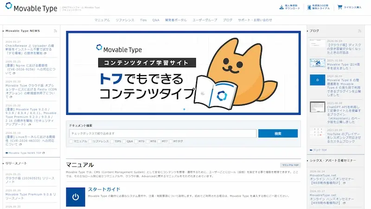The image size is (371, 209).
Task: Tick the リファレンス search filter checkbox
Action: click(x=90, y=141)
